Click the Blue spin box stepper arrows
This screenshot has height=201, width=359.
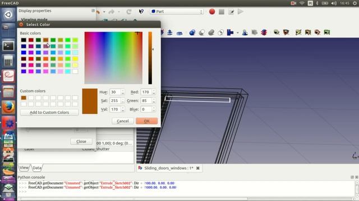click(x=154, y=109)
